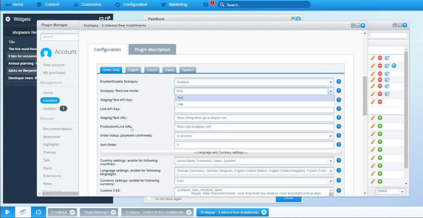The width and height of the screenshot is (423, 218).
Task: Go to Home in Plugin Manager sidebar
Action: [48, 93]
